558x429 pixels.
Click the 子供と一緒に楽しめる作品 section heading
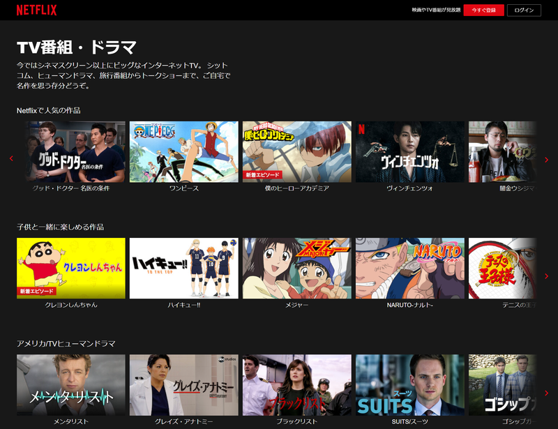60,227
